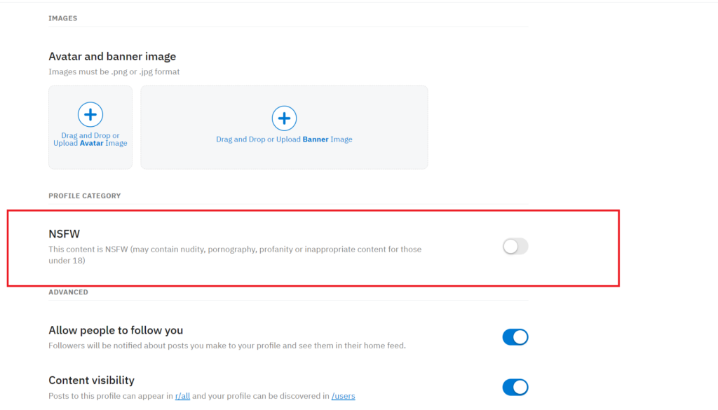Viewport: 718px width, 410px height.
Task: Click the Upload Banner Image text
Action: pyautogui.click(x=284, y=139)
